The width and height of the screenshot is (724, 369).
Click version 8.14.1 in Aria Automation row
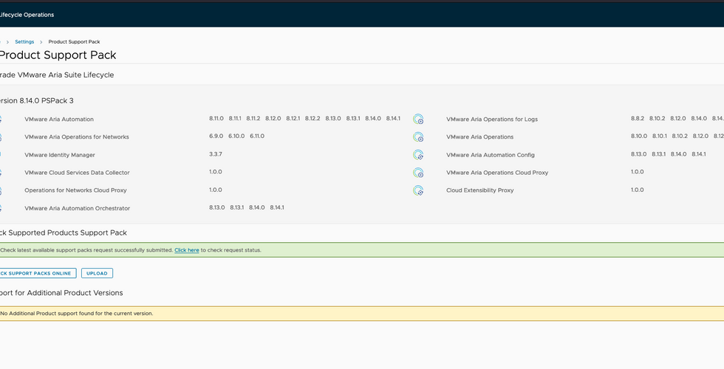coord(393,119)
